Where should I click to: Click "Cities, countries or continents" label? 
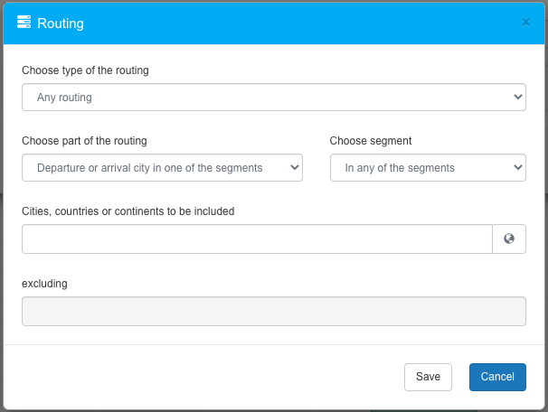pos(128,211)
